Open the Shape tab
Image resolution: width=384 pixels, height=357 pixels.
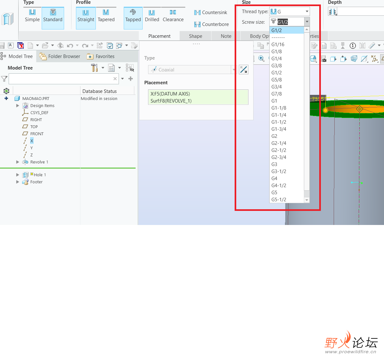click(196, 36)
